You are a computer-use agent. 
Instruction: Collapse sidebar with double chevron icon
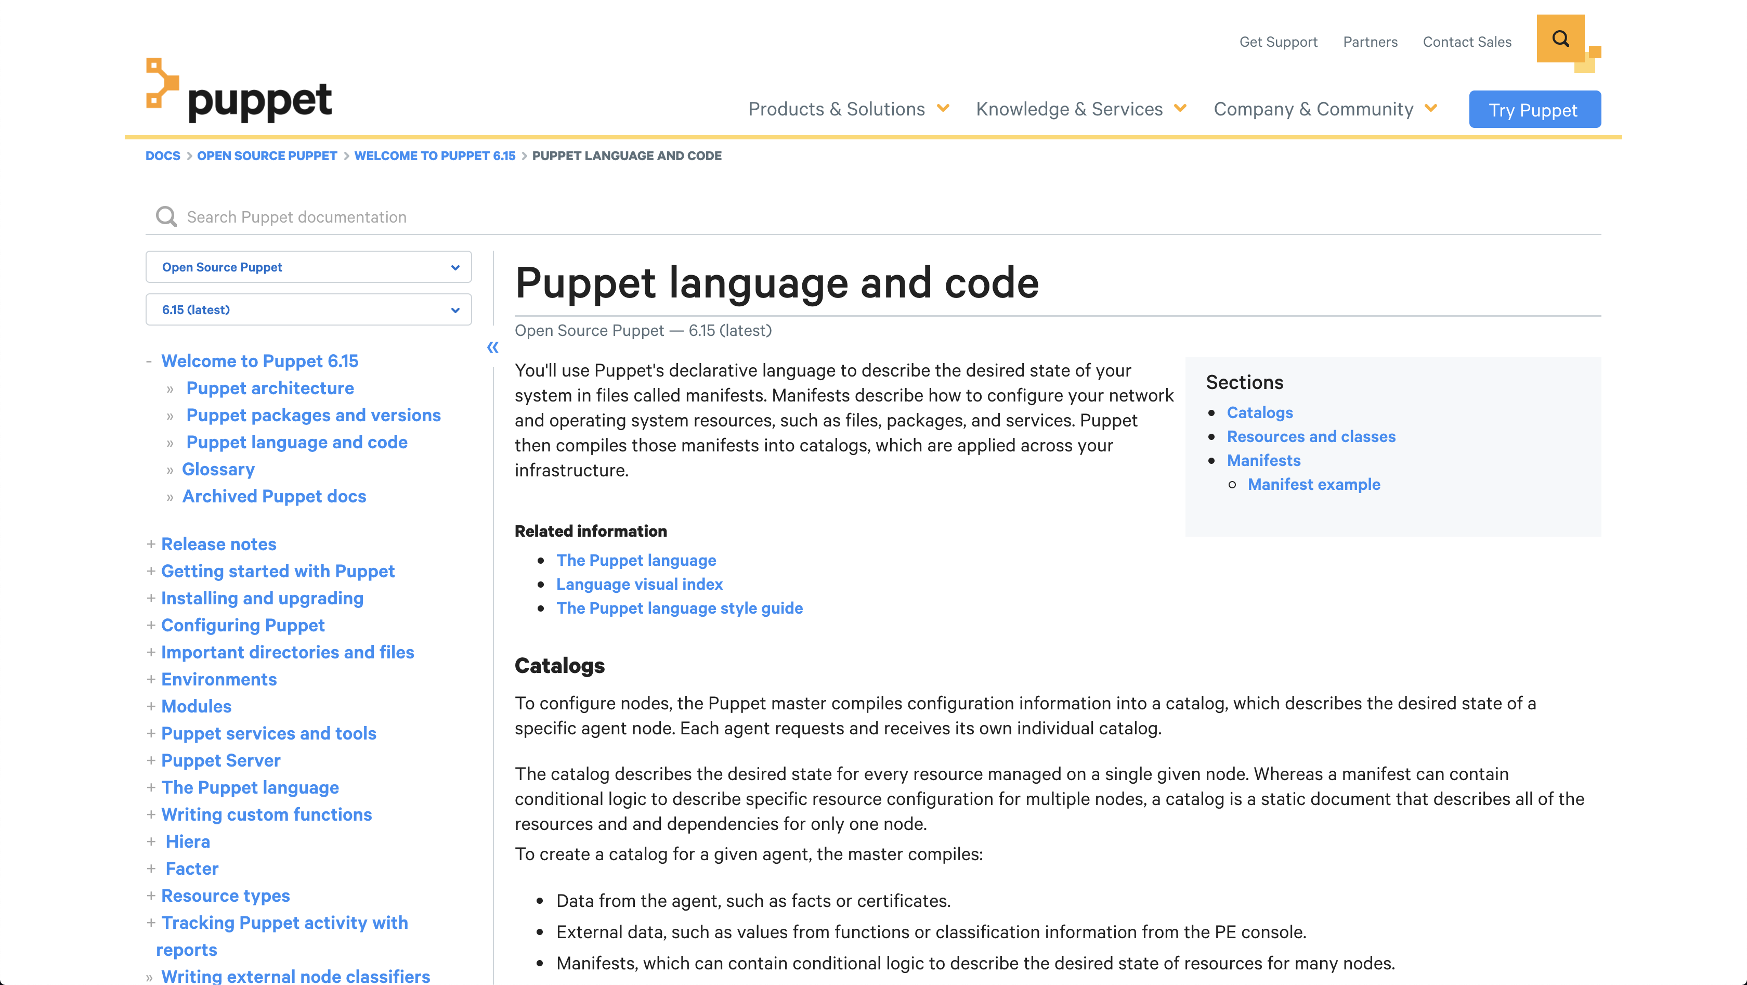click(493, 347)
